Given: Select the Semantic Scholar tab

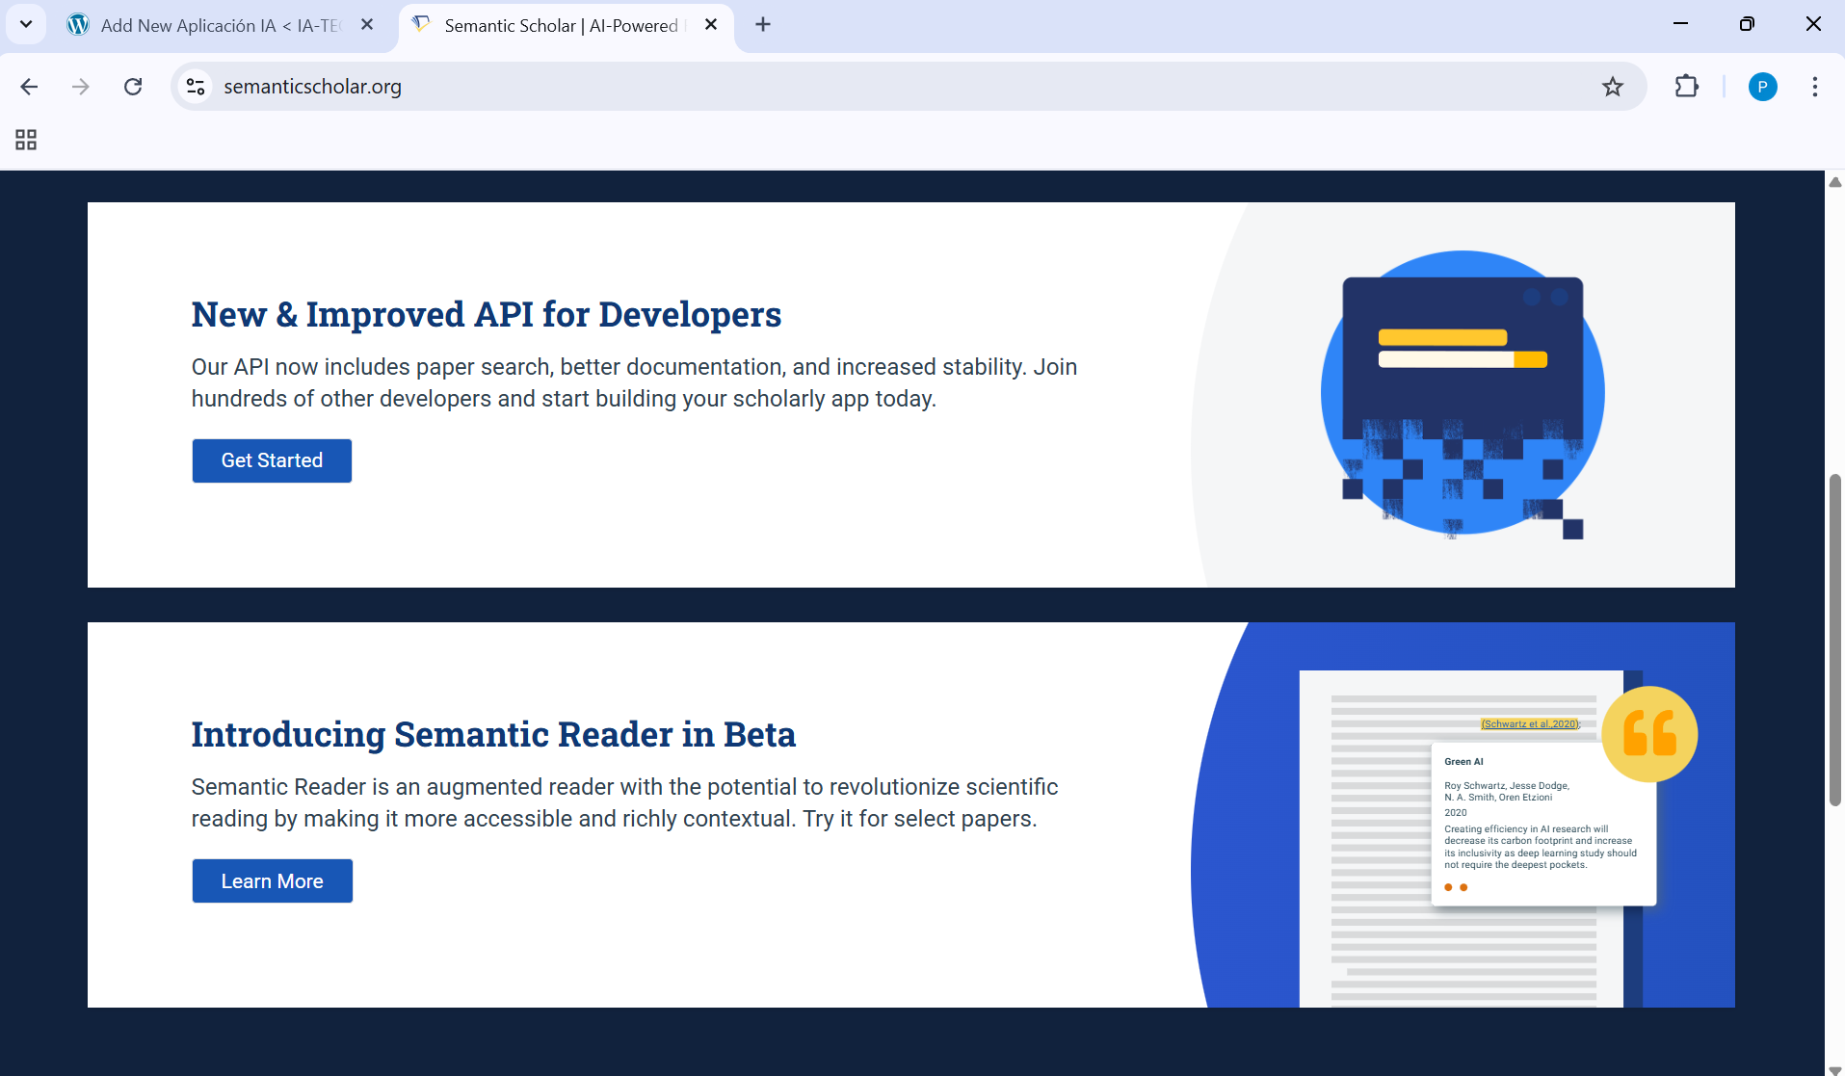Looking at the screenshot, I should point(560,25).
